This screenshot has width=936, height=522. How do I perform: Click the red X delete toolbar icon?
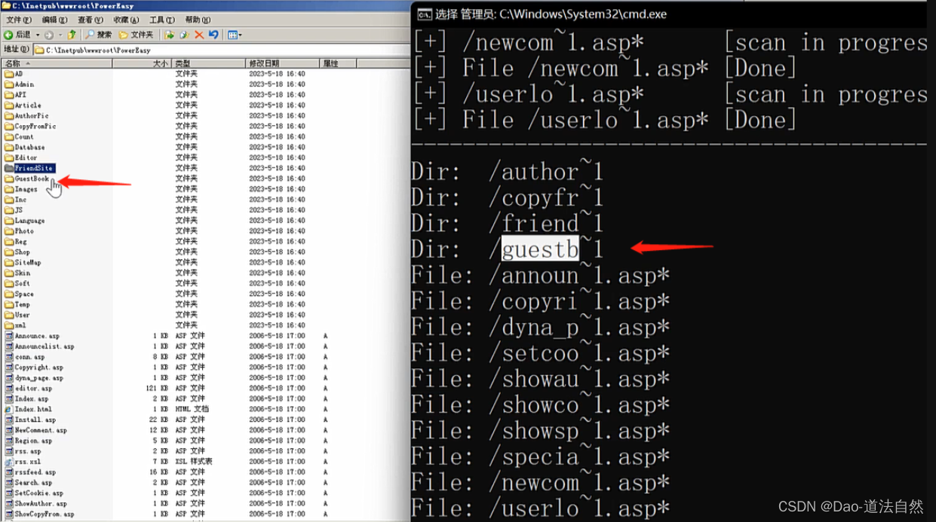(x=200, y=35)
